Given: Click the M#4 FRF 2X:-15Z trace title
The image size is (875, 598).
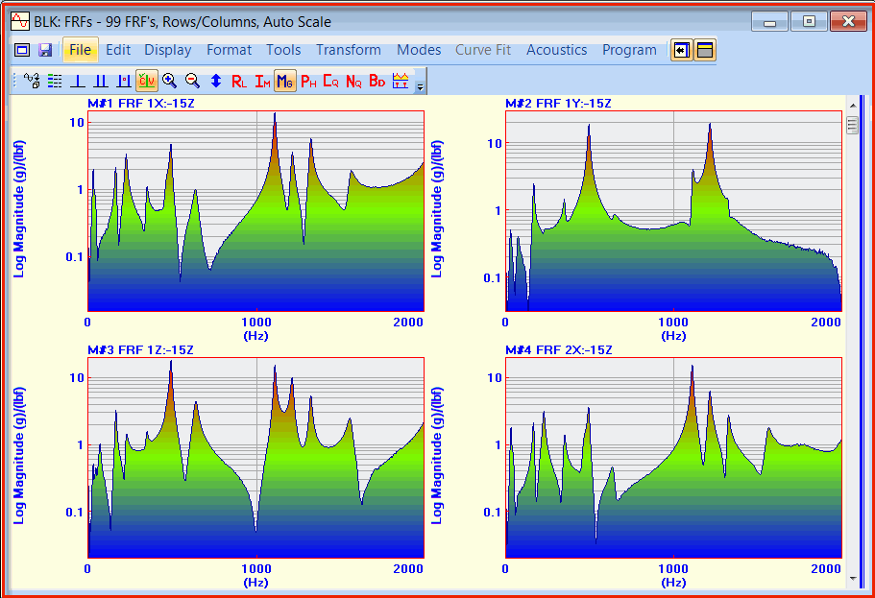Looking at the screenshot, I should [x=559, y=349].
